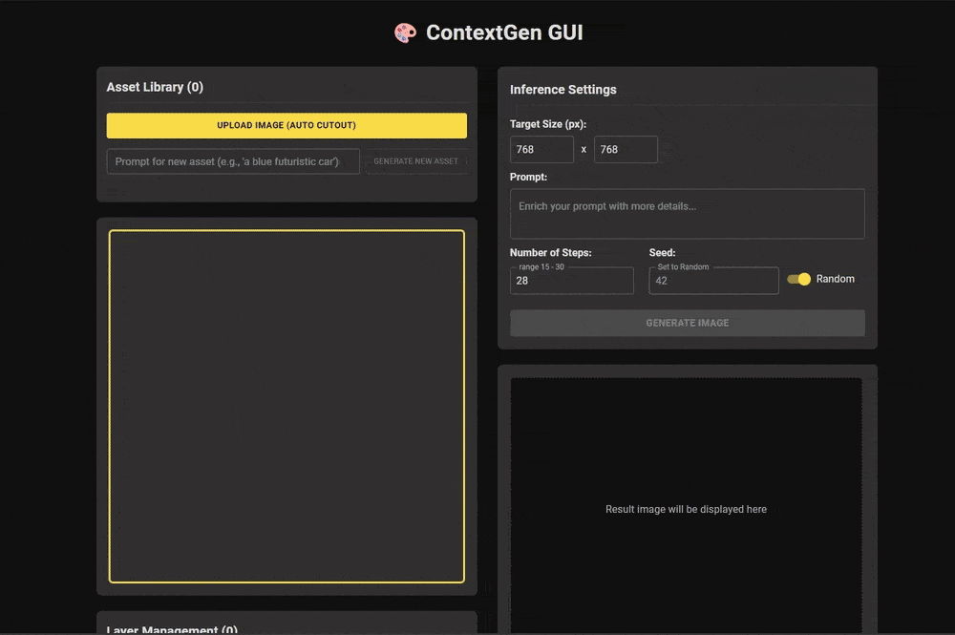Click the Seed value field showing 42
Image resolution: width=955 pixels, height=635 pixels.
[712, 281]
